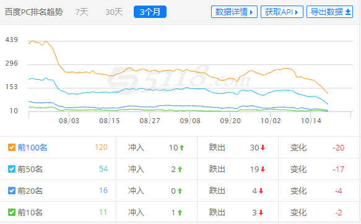Click the 变化 label in 前10名 row
The width and height of the screenshot is (361, 224).
pyautogui.click(x=298, y=212)
